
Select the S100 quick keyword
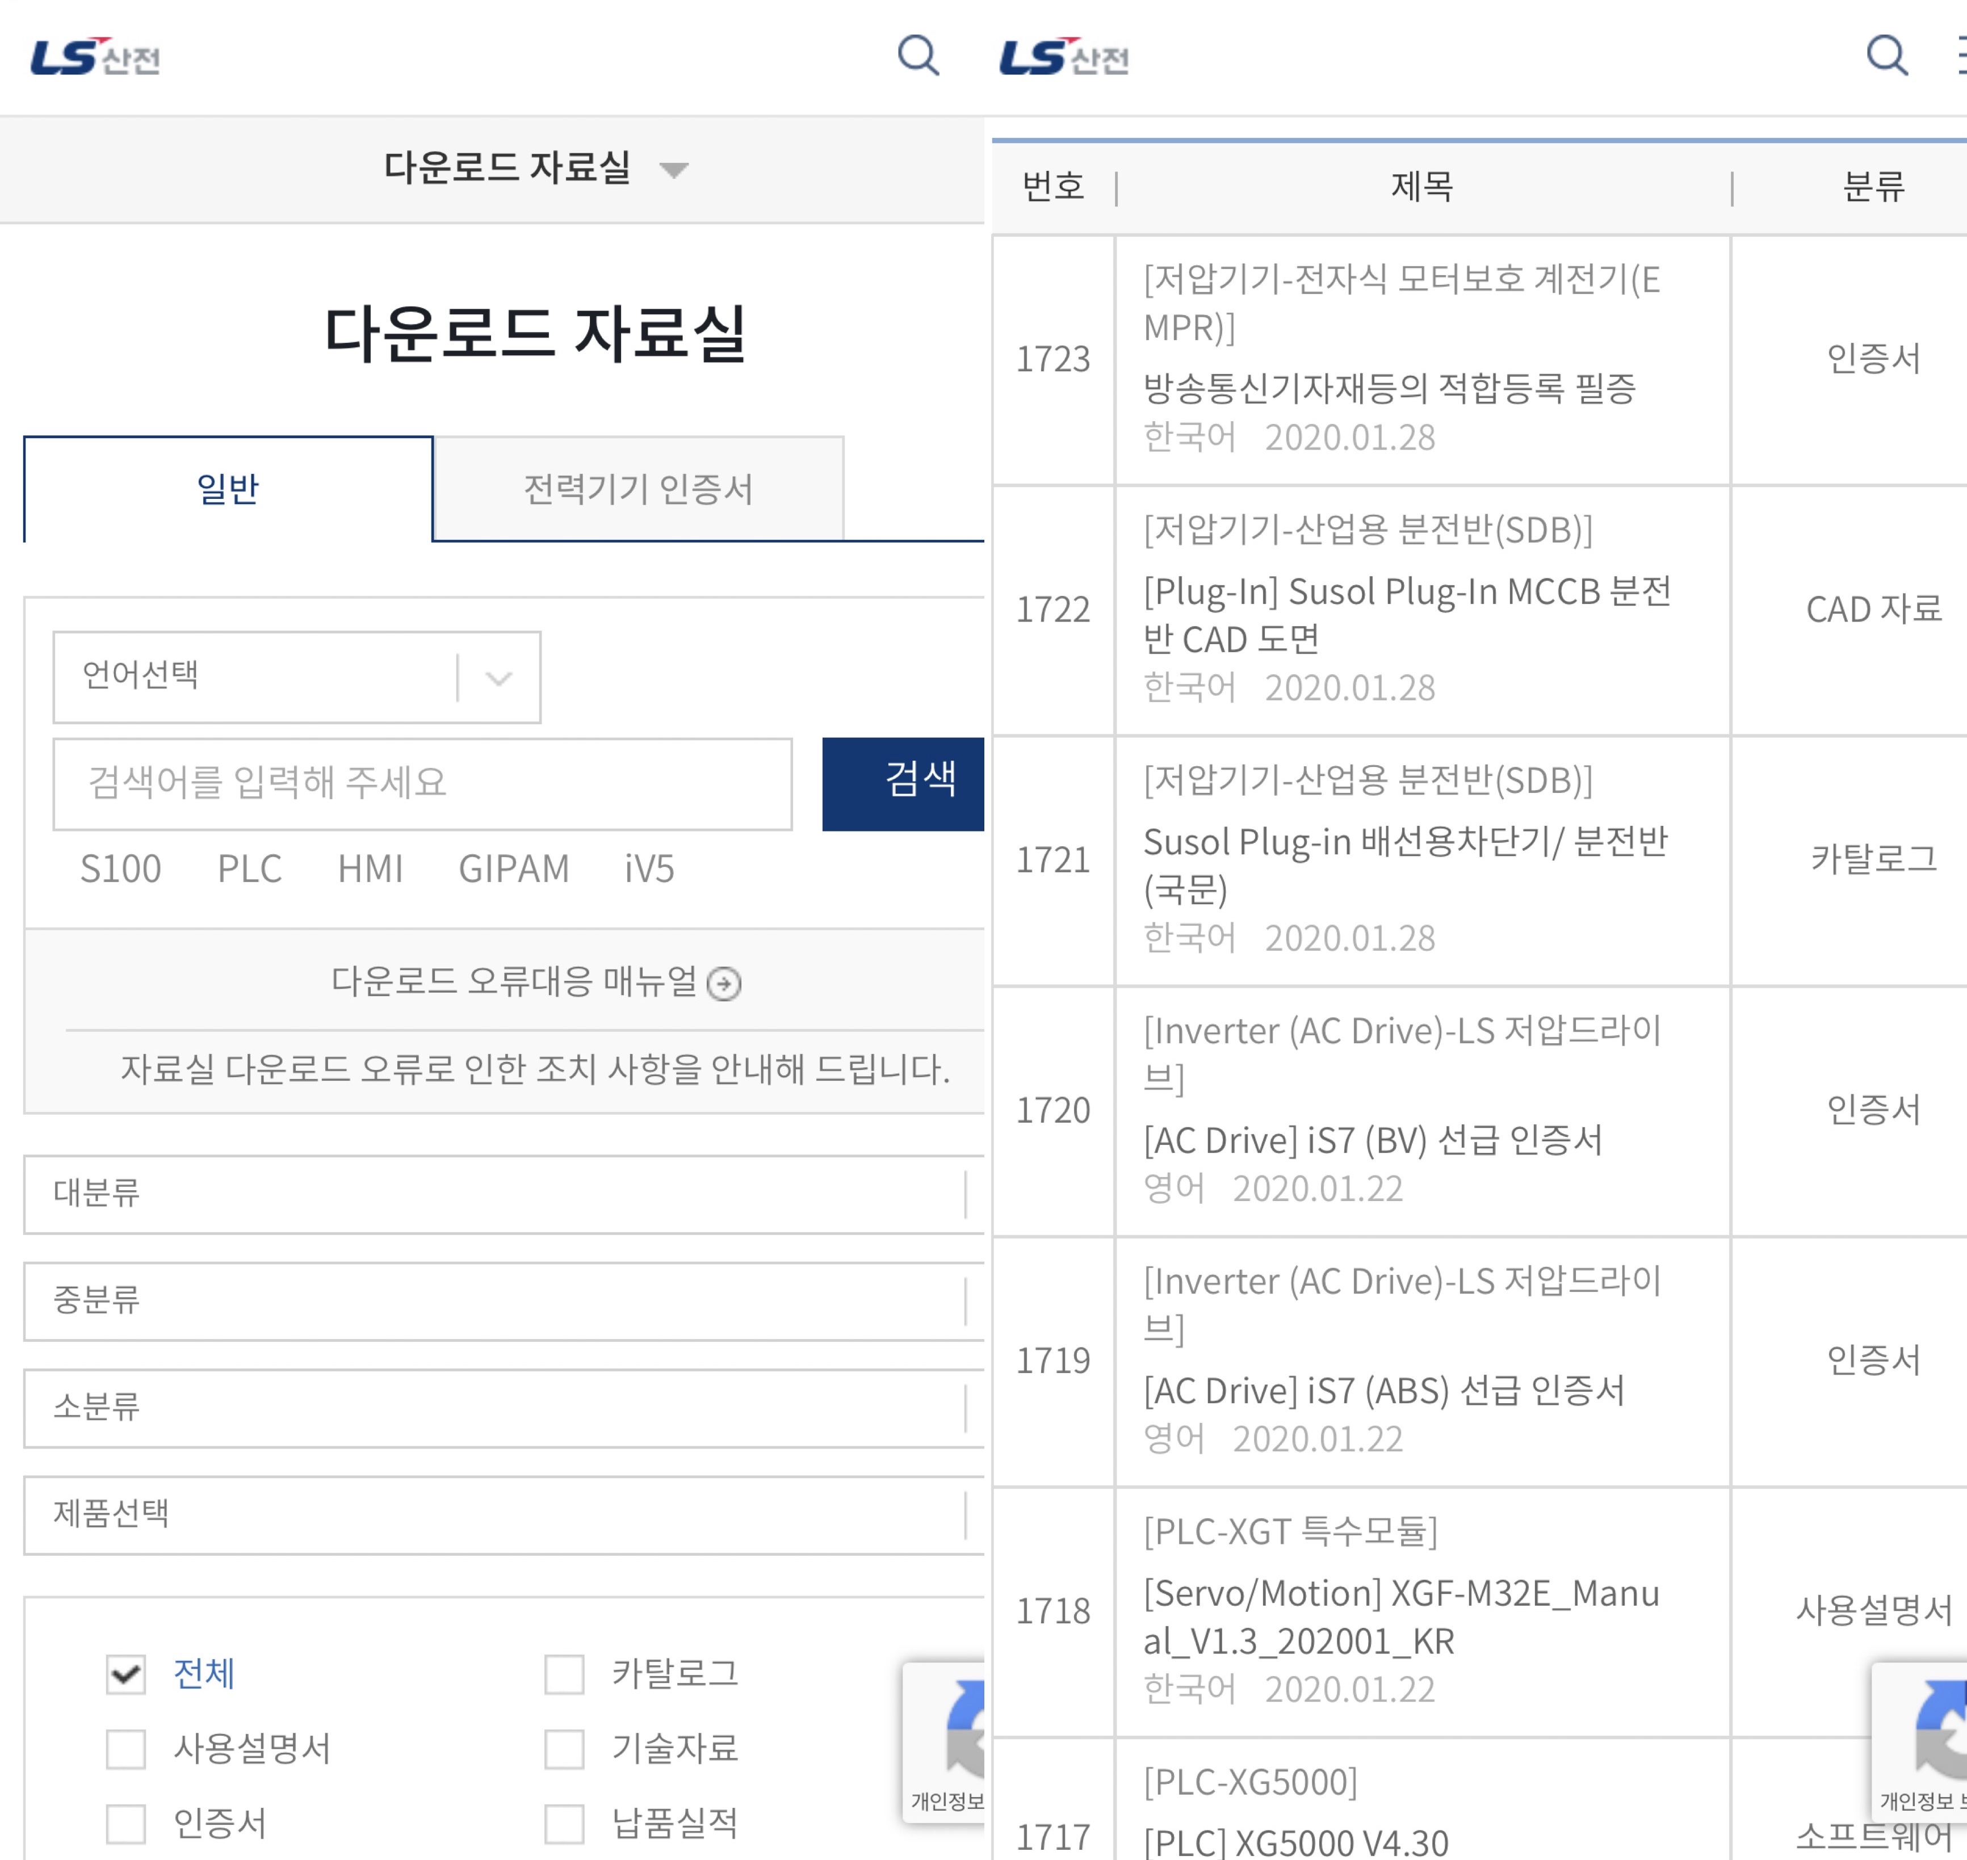(120, 870)
